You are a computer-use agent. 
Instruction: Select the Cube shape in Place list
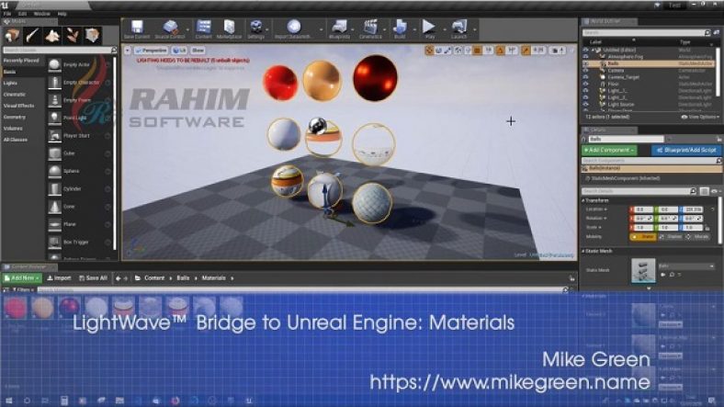(x=79, y=153)
